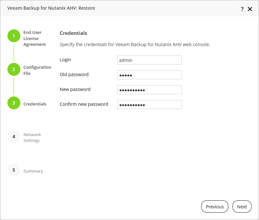Click the Login input field
Screen dimensions: 259x220
pyautogui.click(x=150, y=60)
